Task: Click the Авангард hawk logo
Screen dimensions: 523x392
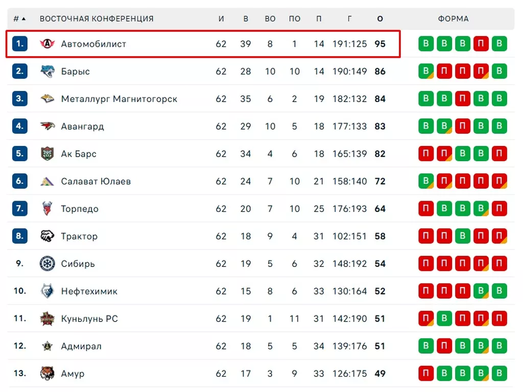Action: (47, 127)
